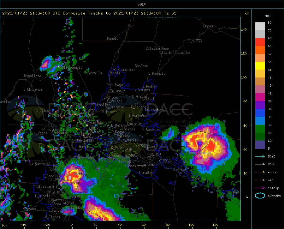This screenshot has width=284, height=229.
Task: Click the 'Mirador' place label
Action: (146, 173)
